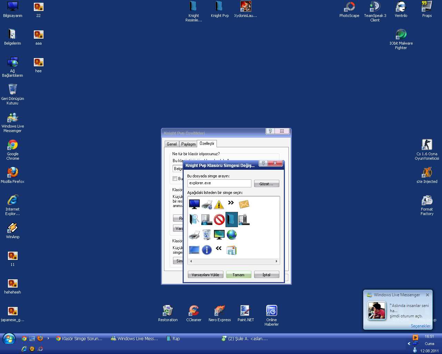
Task: Select the blue monitor icon in the list
Action: click(x=194, y=204)
